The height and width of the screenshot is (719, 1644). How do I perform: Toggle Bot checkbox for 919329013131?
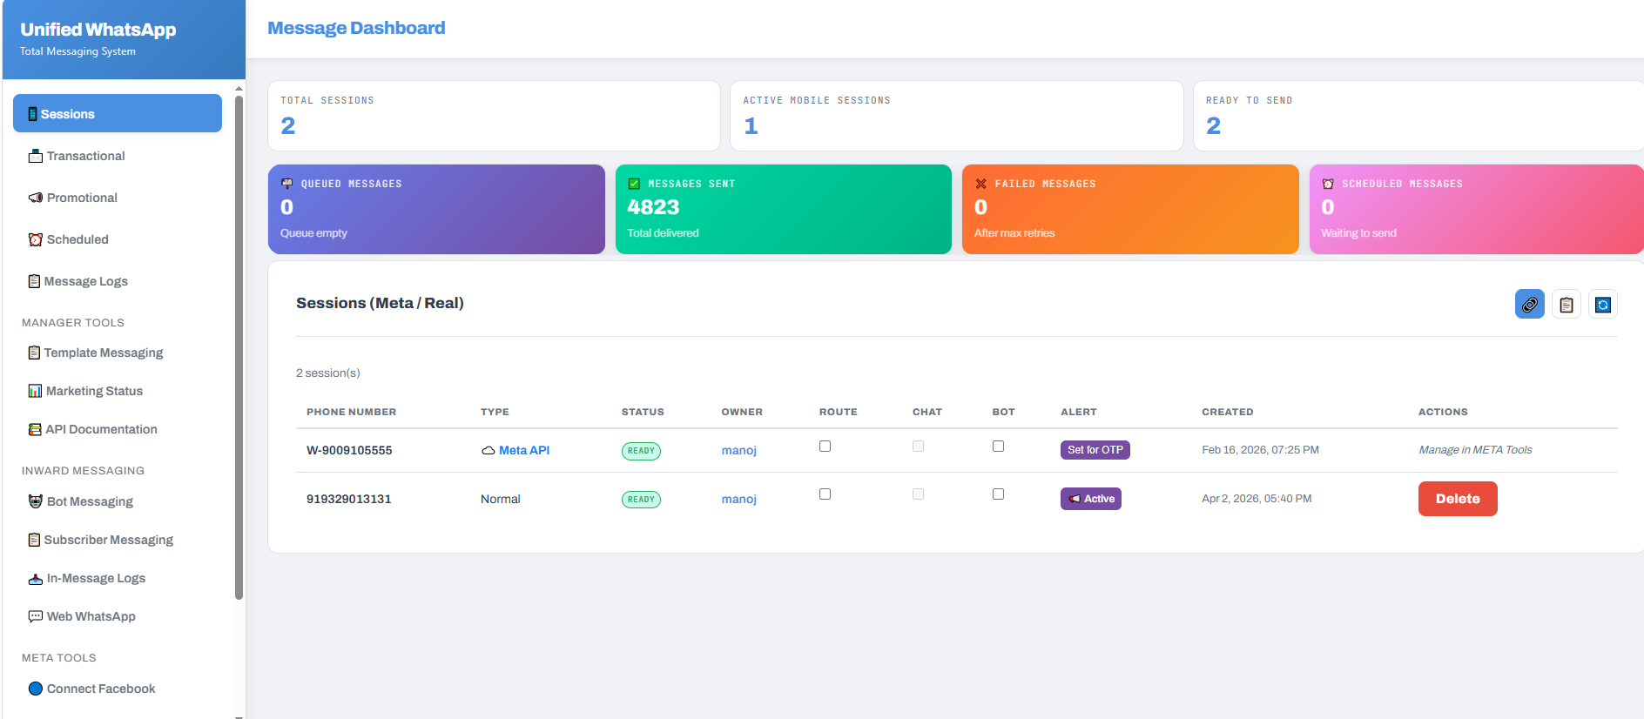click(998, 494)
